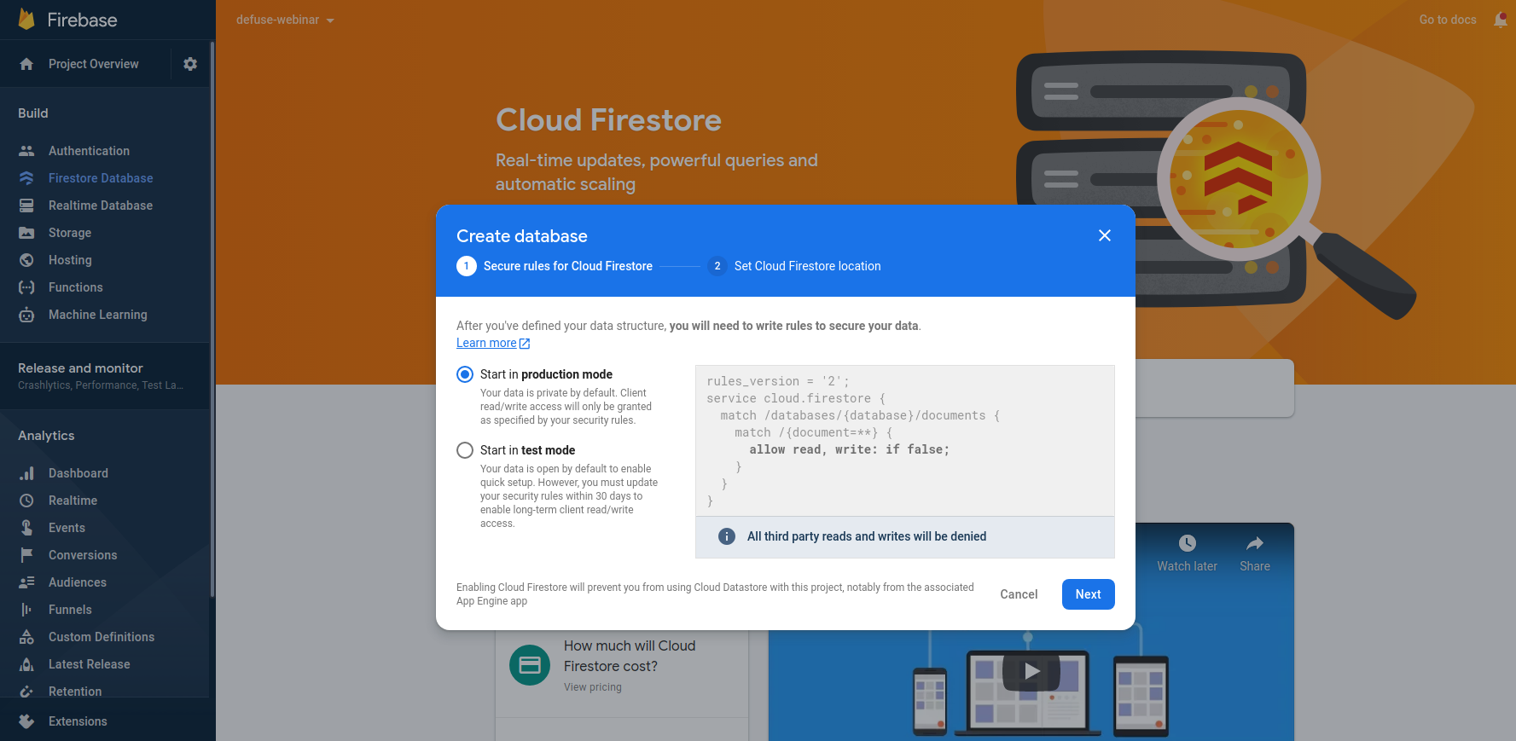Click the Realtime clock icon under Analytics
This screenshot has width=1516, height=741.
click(x=26, y=501)
